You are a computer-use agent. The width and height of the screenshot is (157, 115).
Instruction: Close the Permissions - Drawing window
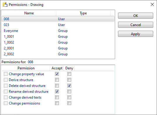[152, 4]
